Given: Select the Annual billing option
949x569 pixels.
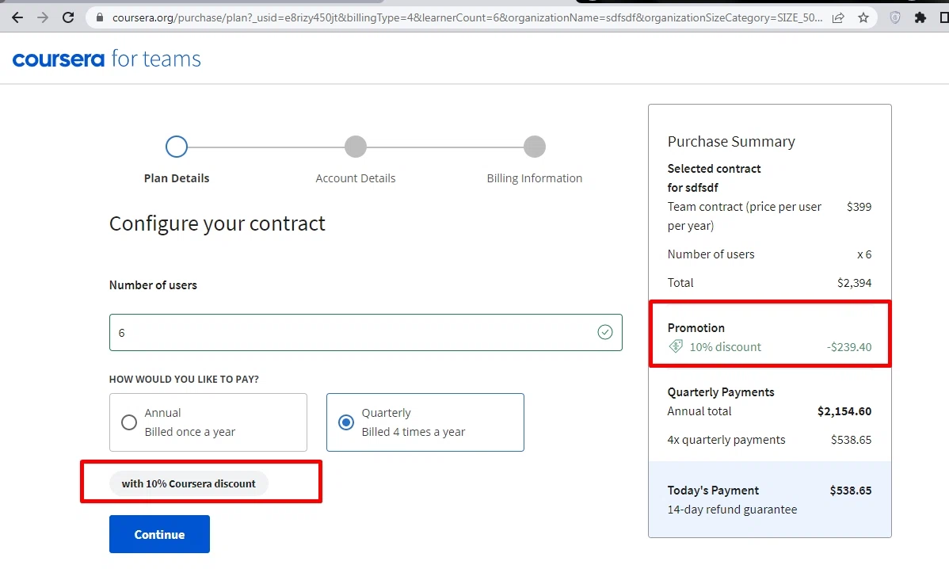Looking at the screenshot, I should (129, 422).
